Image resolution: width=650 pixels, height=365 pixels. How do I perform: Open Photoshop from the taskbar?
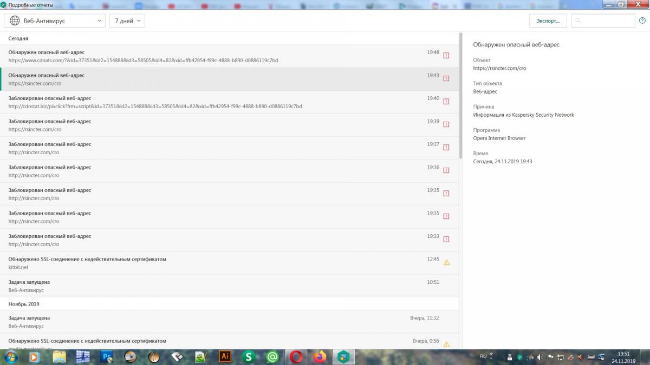point(107,356)
